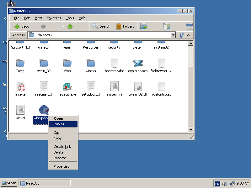Select the readme.txt file icon
Screen dimensions: 251x188
[x=44, y=86]
